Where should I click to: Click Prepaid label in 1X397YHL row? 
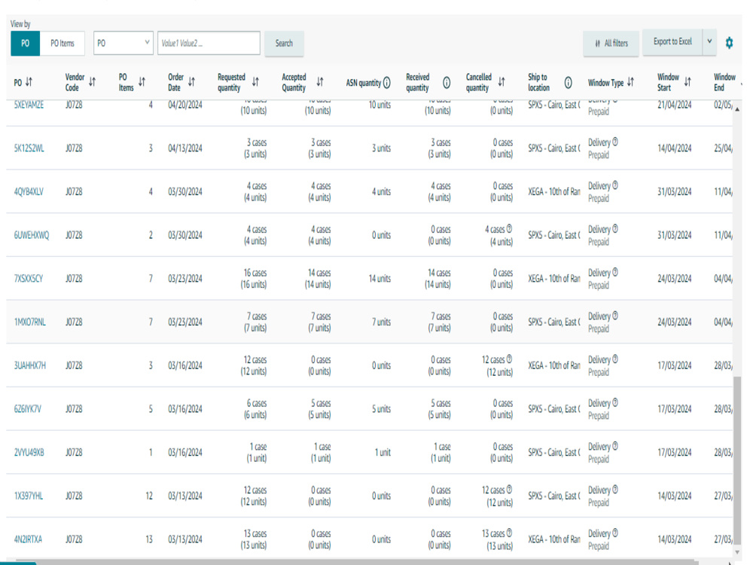point(599,502)
